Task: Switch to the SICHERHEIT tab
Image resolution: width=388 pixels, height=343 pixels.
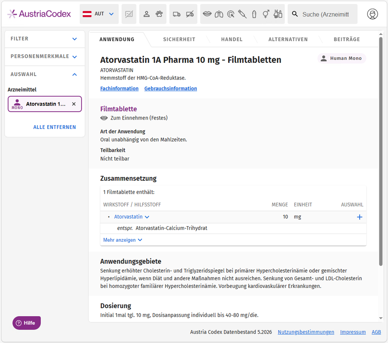Action: [179, 39]
